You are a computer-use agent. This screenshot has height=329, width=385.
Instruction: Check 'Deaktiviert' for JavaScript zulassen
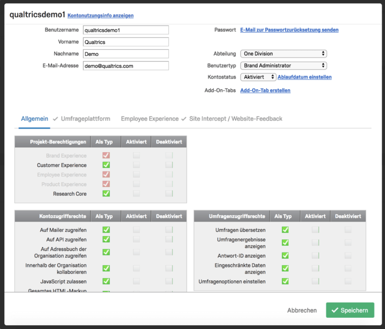click(169, 281)
